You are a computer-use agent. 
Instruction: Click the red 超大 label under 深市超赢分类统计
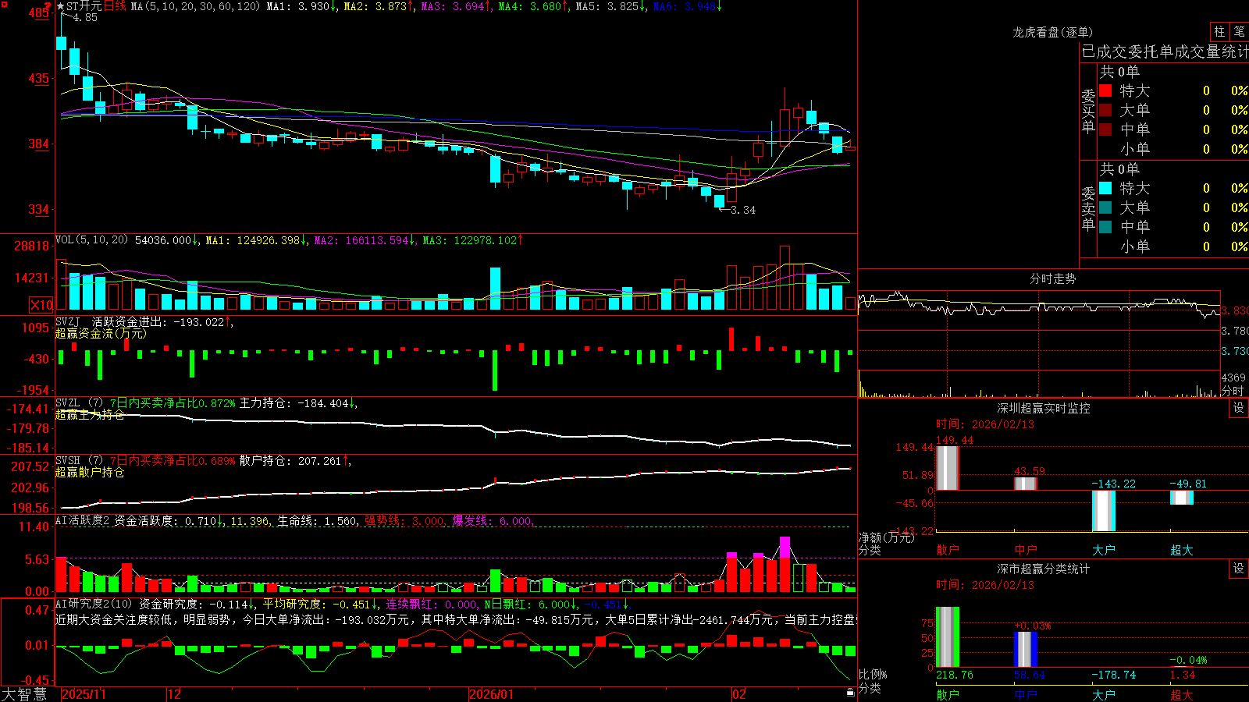point(1182,694)
